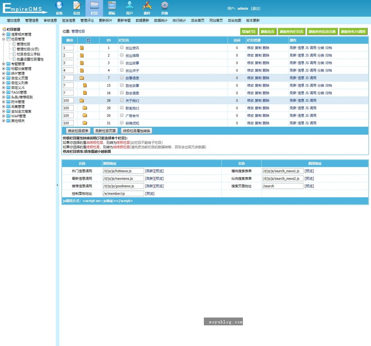The image size is (371, 346).
Task: Click the file icon in 创业点子 row
Action: pyautogui.click(x=82, y=71)
